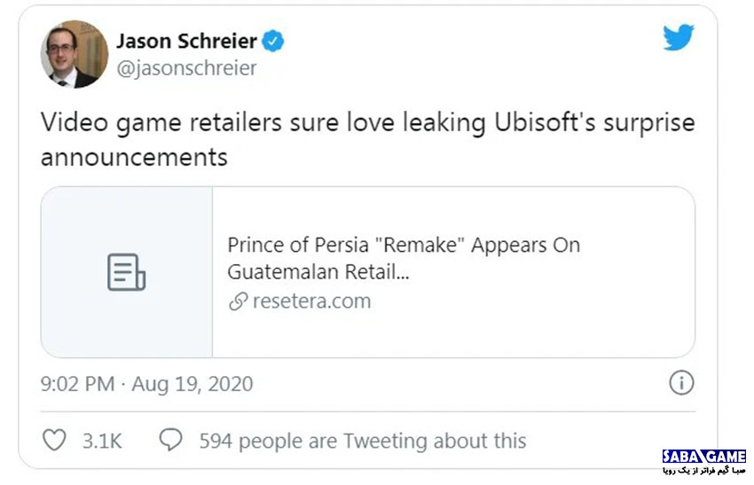Image resolution: width=754 pixels, height=485 pixels.
Task: Click the Jason Schreier display name
Action: 186,42
